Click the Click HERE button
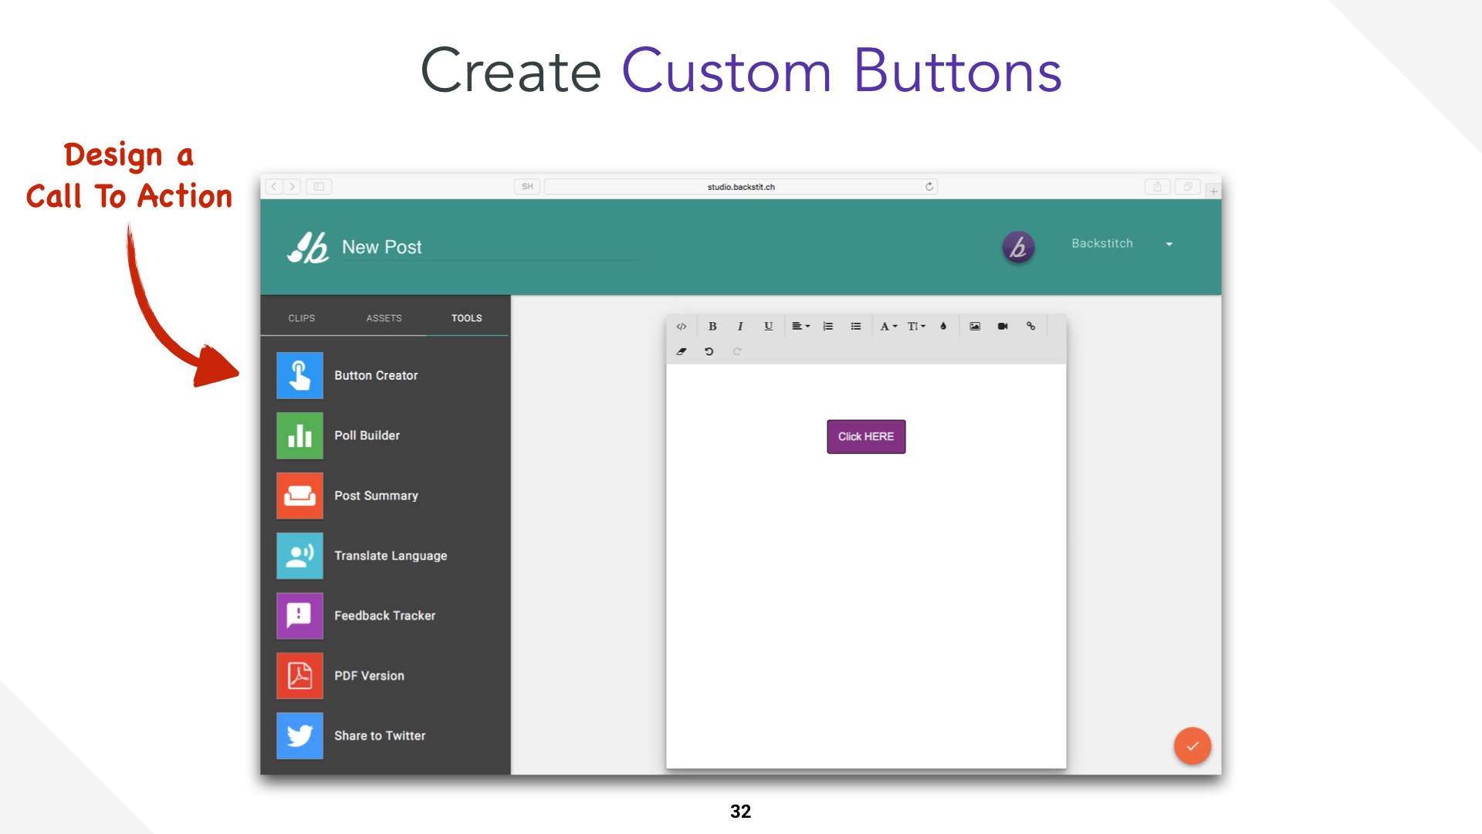This screenshot has height=834, width=1482. (865, 436)
